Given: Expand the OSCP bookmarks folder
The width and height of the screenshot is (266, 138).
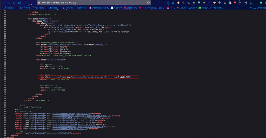Looking at the screenshot, I should click(193, 8).
